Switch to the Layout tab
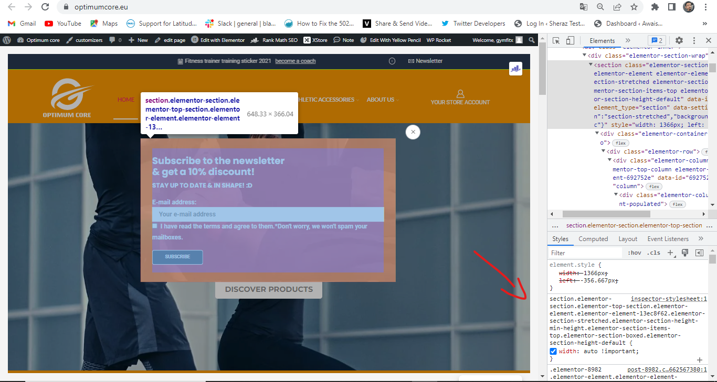Image resolution: width=717 pixels, height=382 pixels. (x=628, y=239)
